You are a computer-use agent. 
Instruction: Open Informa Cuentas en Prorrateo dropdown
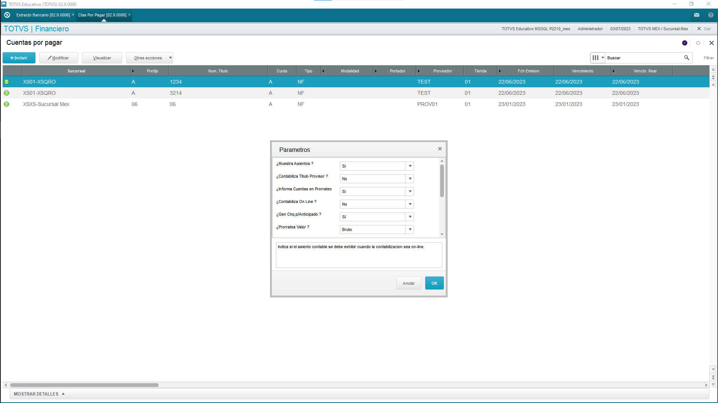(410, 191)
